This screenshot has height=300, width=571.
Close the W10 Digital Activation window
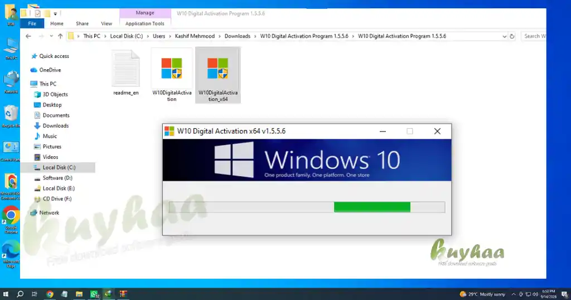coord(437,131)
